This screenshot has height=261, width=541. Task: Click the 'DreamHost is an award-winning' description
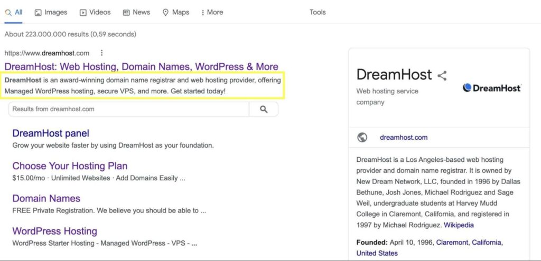pyautogui.click(x=143, y=86)
